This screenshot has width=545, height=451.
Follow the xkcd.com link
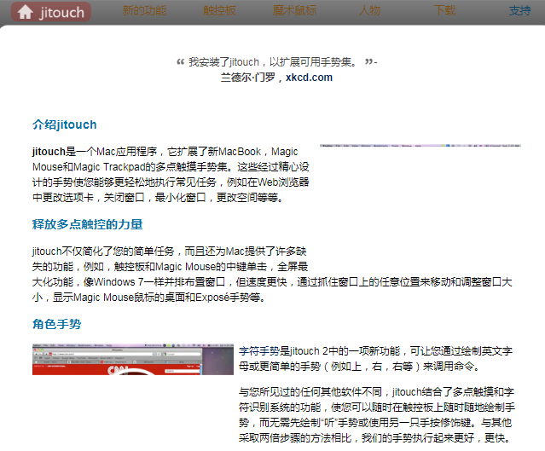309,77
